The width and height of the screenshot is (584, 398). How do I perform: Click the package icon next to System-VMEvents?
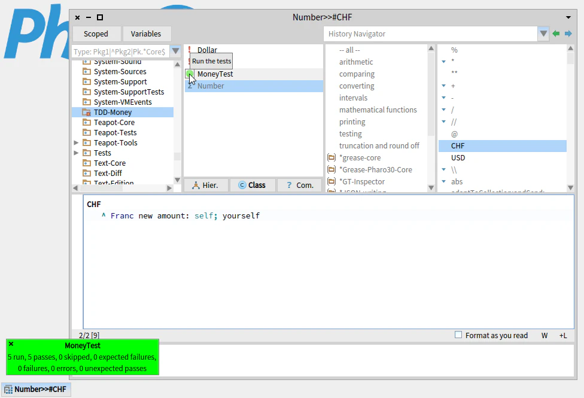tap(86, 102)
